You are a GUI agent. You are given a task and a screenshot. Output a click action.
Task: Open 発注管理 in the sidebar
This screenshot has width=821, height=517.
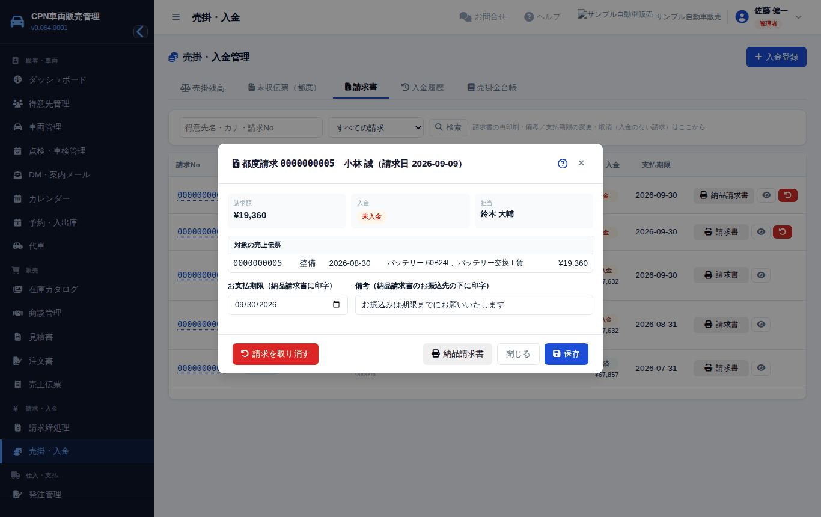coord(77,494)
